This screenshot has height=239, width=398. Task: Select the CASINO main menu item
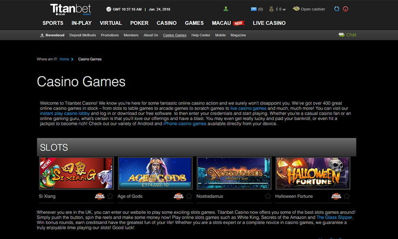(167, 23)
